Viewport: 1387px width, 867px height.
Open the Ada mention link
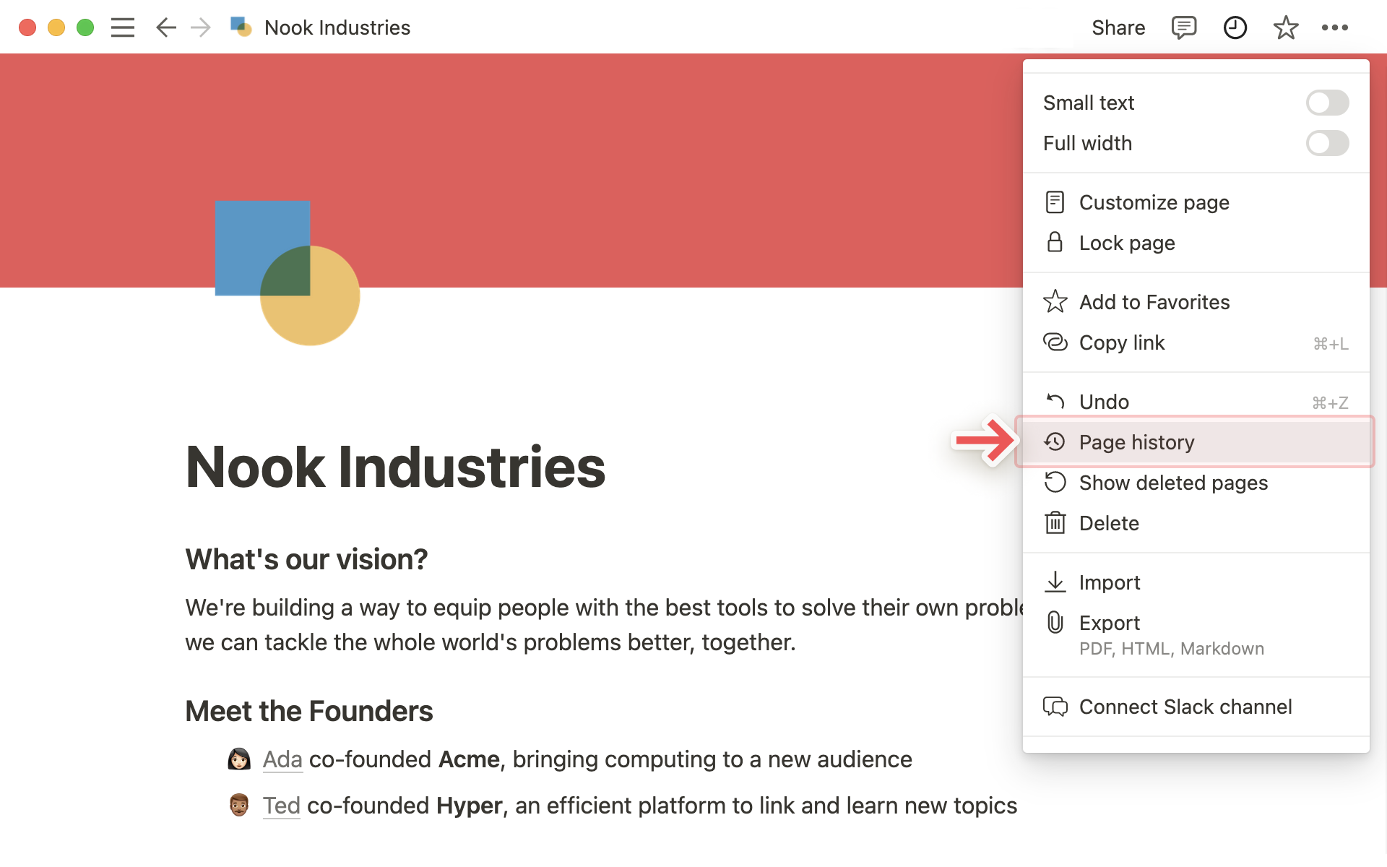(x=282, y=759)
